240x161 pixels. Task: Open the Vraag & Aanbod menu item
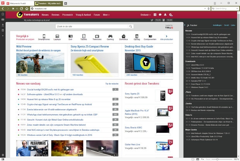click(83, 15)
